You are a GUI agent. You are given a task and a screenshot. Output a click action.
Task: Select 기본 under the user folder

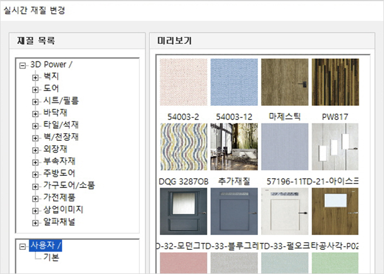(x=52, y=258)
